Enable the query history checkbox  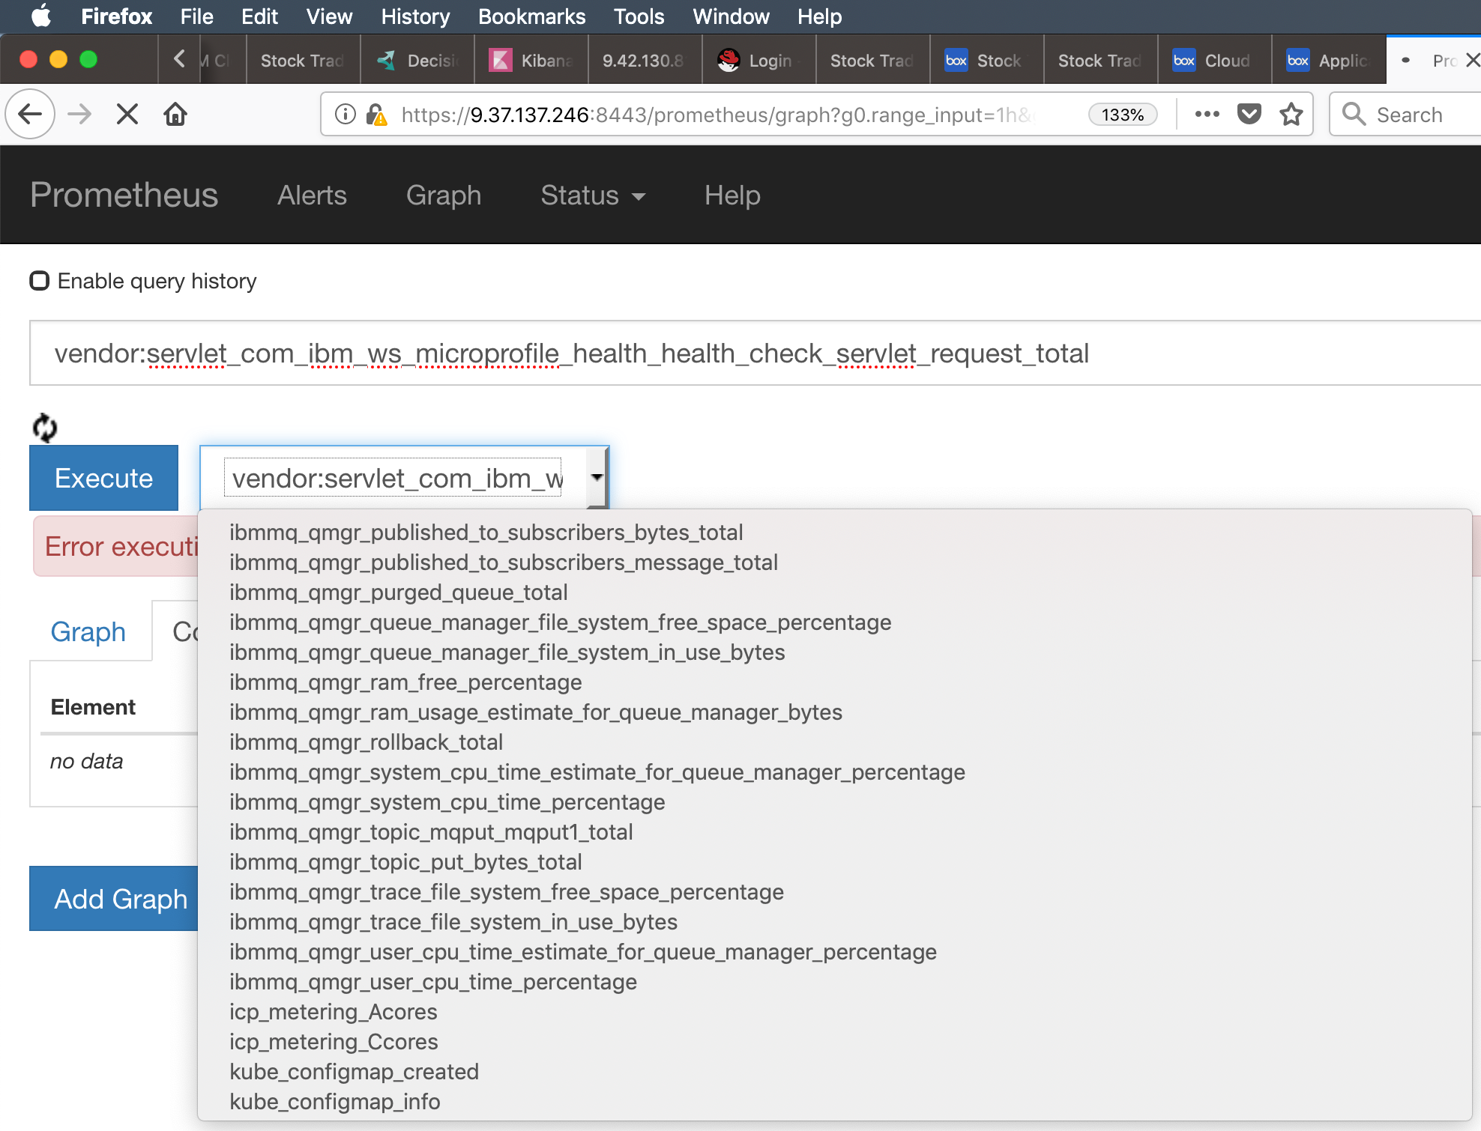click(x=40, y=281)
